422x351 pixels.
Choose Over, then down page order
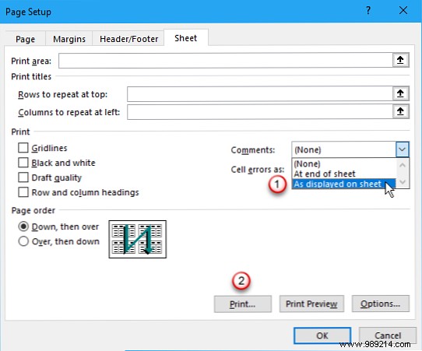click(x=23, y=241)
